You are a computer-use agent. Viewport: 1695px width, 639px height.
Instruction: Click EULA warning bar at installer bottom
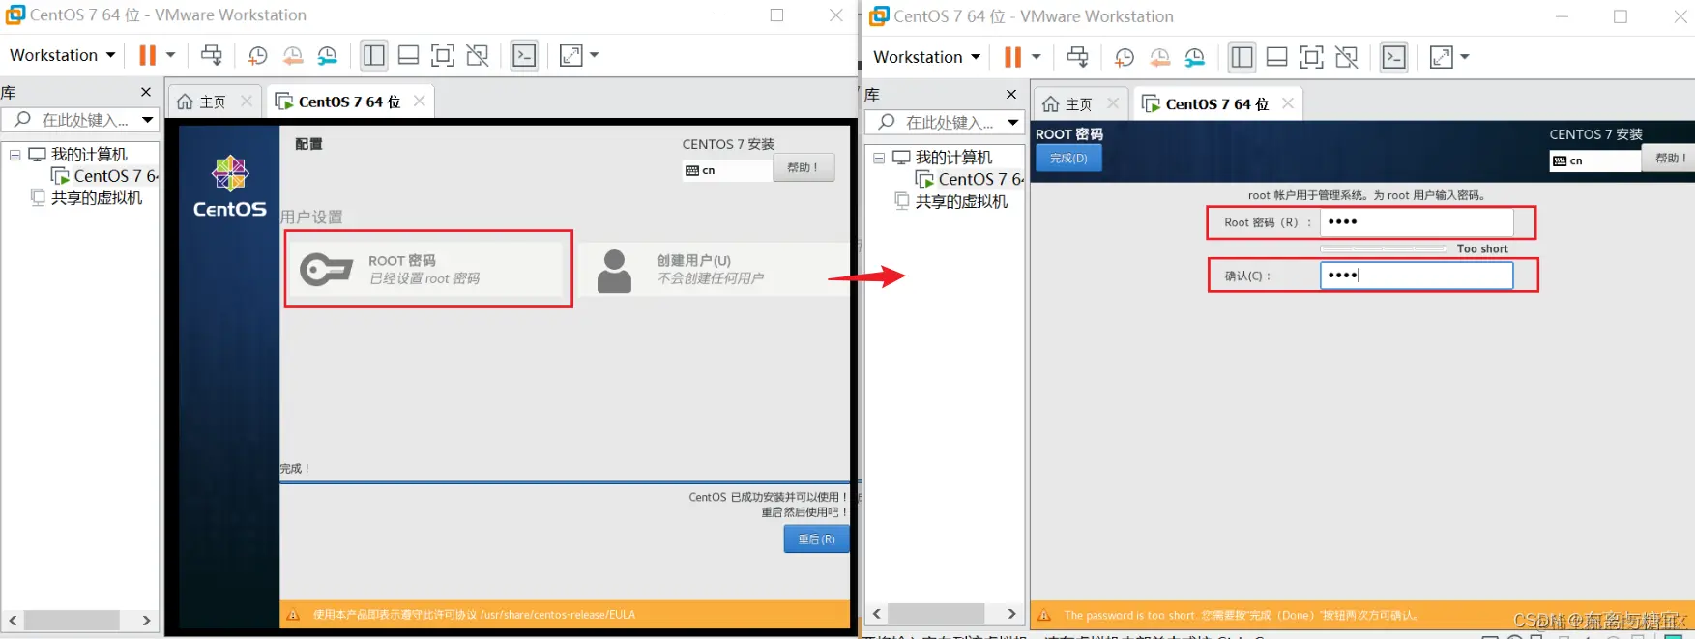[x=567, y=615]
